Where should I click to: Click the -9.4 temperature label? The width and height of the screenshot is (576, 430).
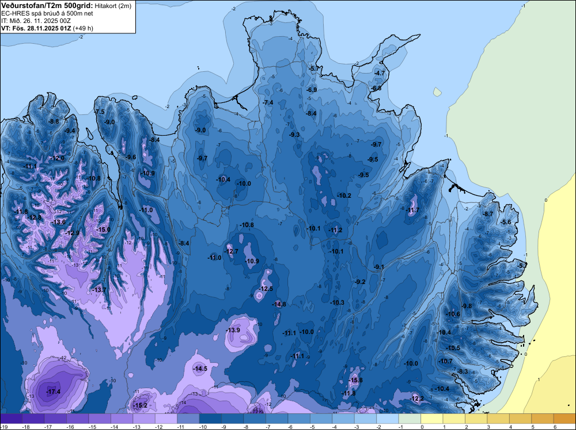(x=70, y=130)
